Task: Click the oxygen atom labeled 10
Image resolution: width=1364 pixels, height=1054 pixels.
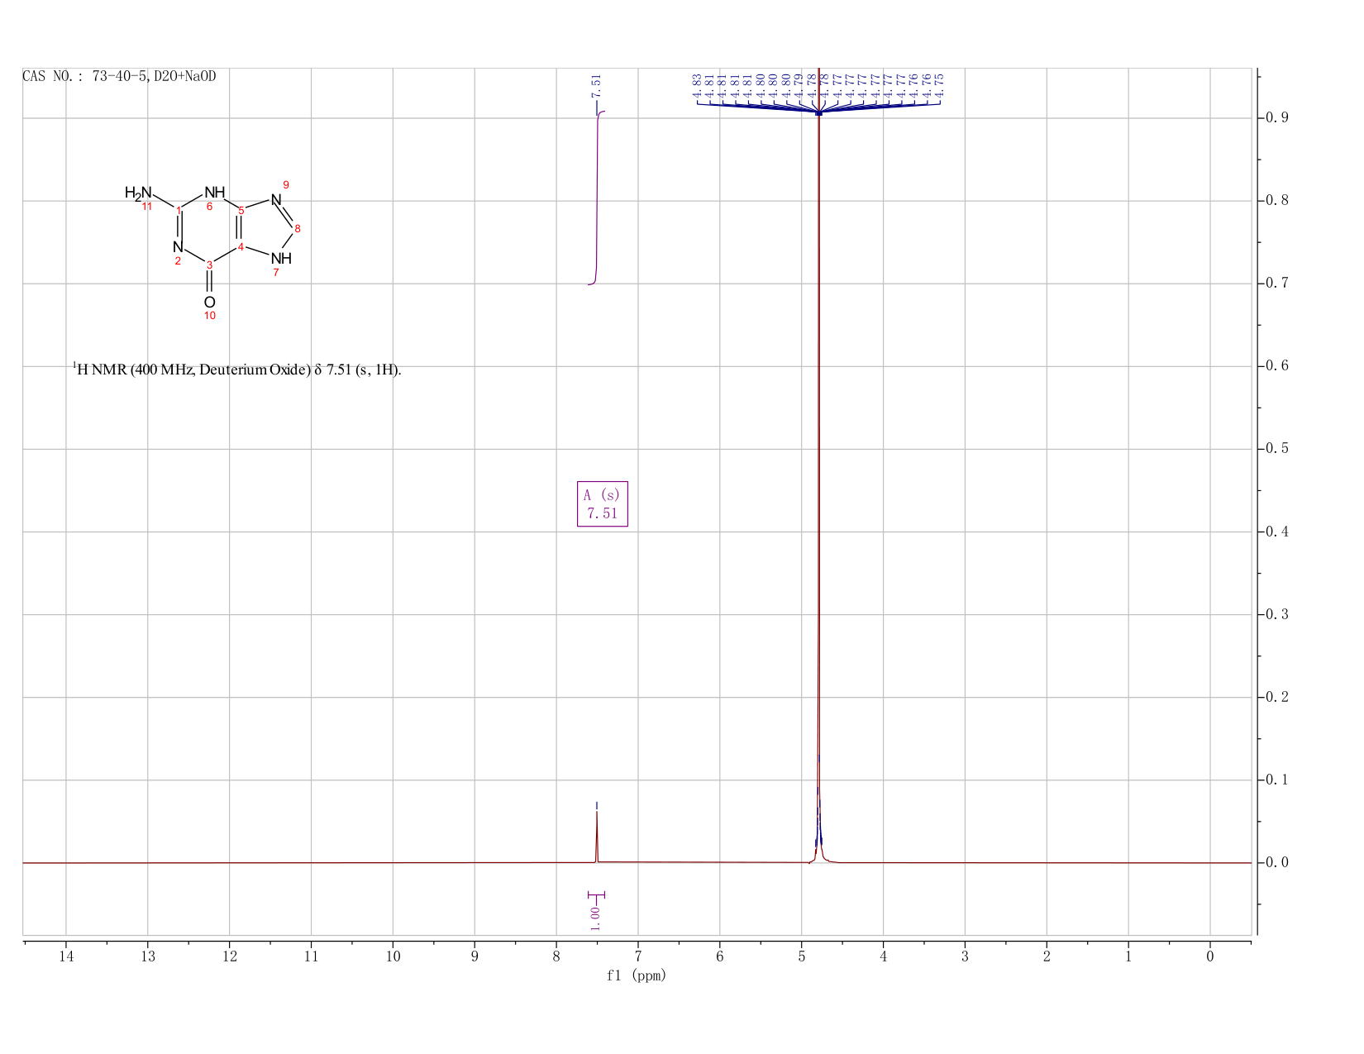Action: tap(209, 303)
